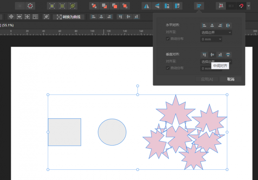Click the Move to Front order icon
The width and height of the screenshot is (258, 180).
(x=125, y=6)
